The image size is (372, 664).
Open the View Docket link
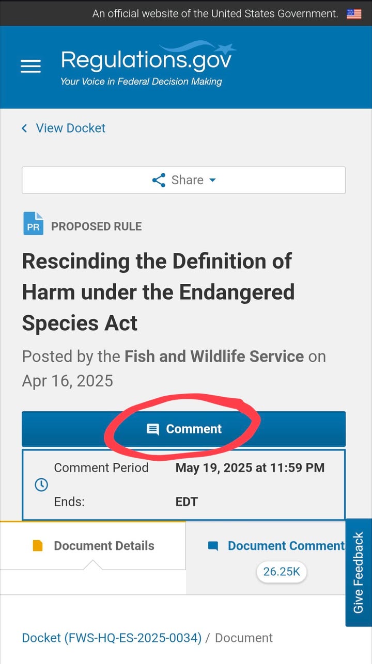point(70,128)
